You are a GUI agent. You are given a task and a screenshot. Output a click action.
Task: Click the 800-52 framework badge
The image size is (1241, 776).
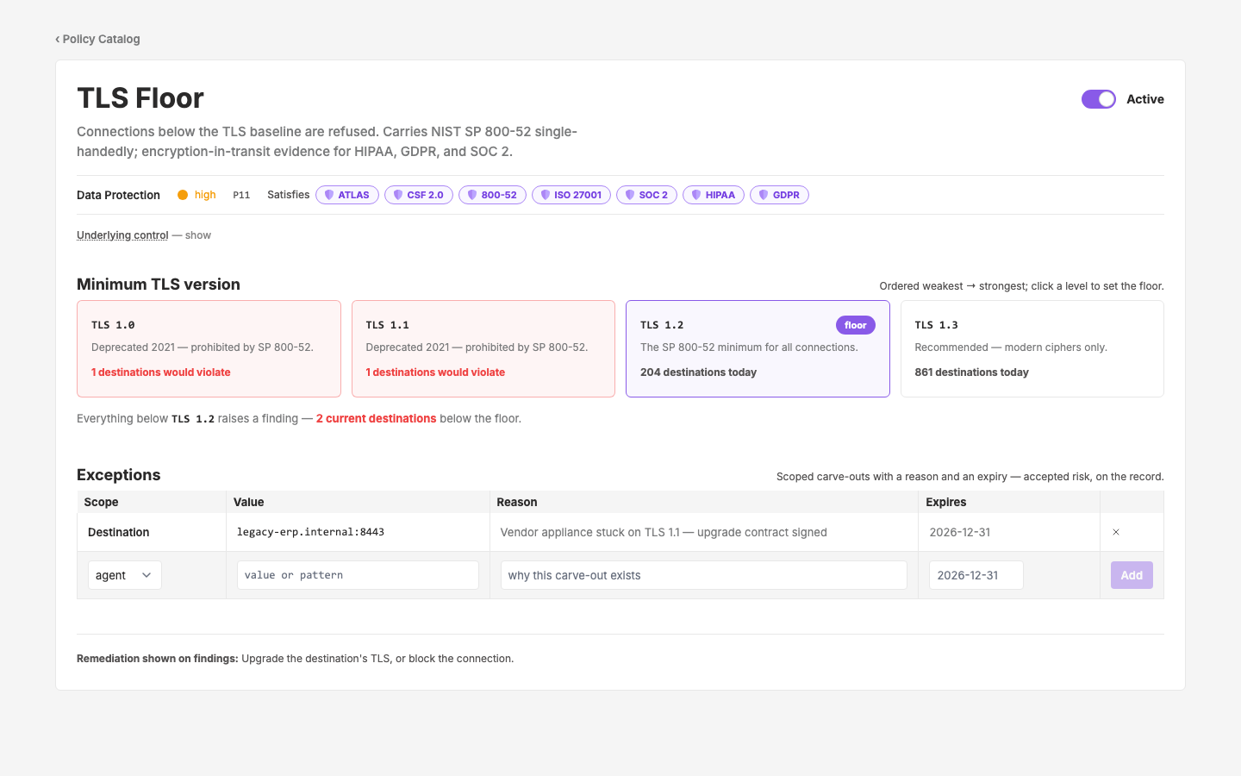click(x=492, y=195)
